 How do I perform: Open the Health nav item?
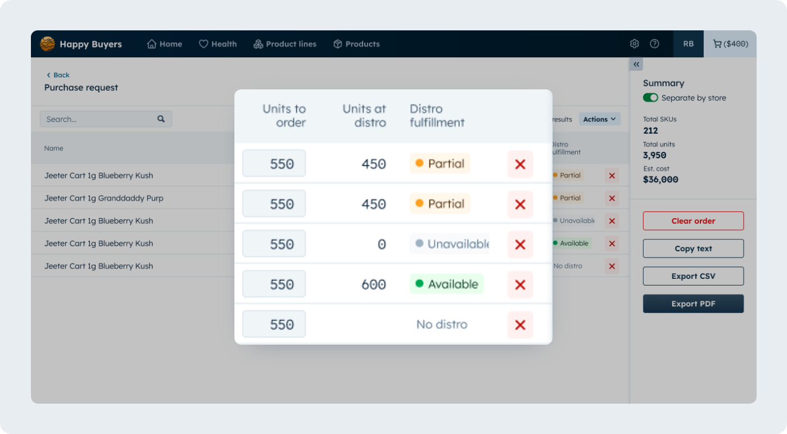(218, 44)
